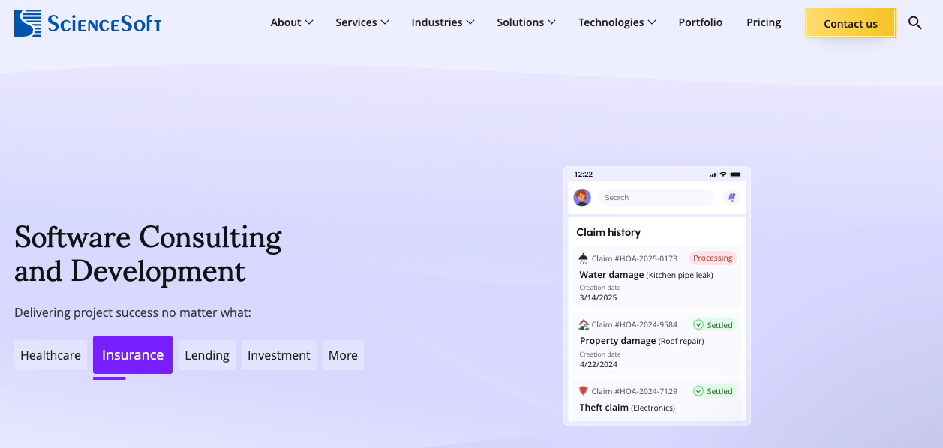Image resolution: width=943 pixels, height=448 pixels.
Task: Click the ScienceSoft logo
Action: (x=88, y=23)
